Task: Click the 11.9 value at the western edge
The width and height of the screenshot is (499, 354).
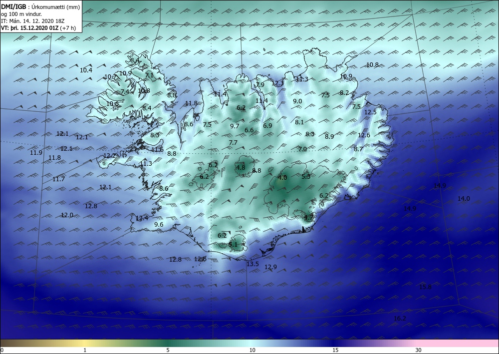Action: pos(36,152)
